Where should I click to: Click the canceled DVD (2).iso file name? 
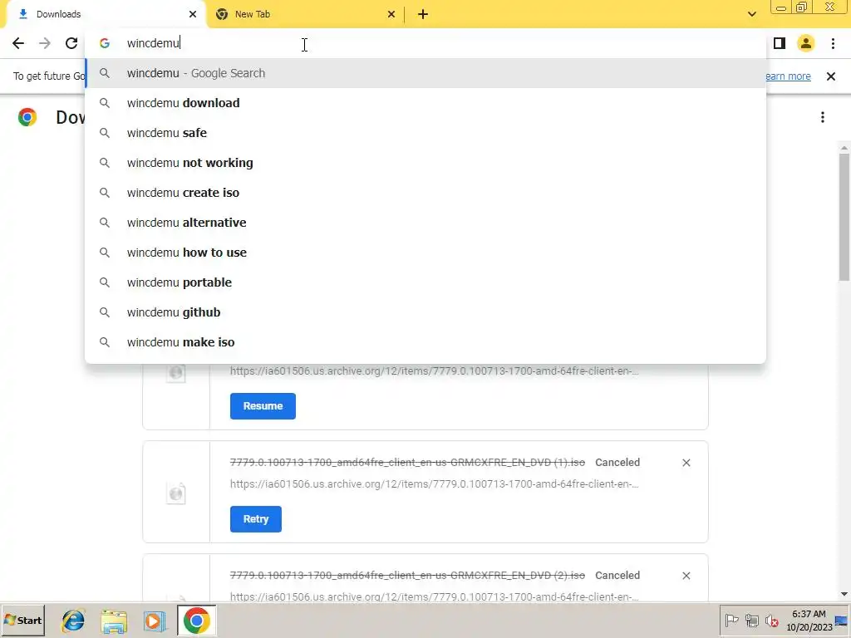coord(407,576)
